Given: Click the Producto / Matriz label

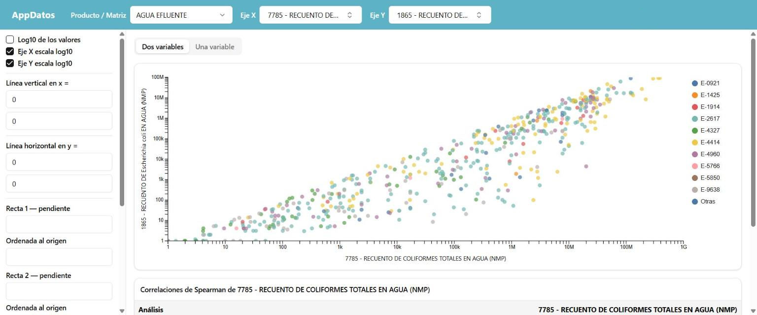Looking at the screenshot, I should [x=99, y=15].
